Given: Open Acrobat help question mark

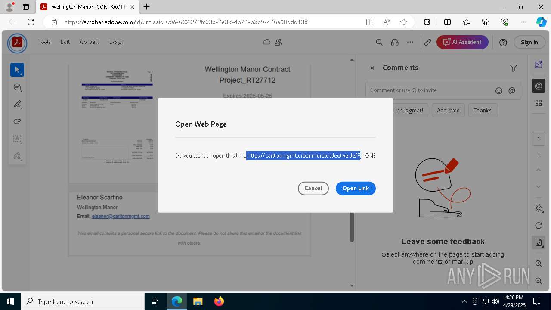Looking at the screenshot, I should 503,42.
